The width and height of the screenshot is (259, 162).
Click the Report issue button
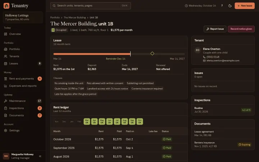pos(215,29)
